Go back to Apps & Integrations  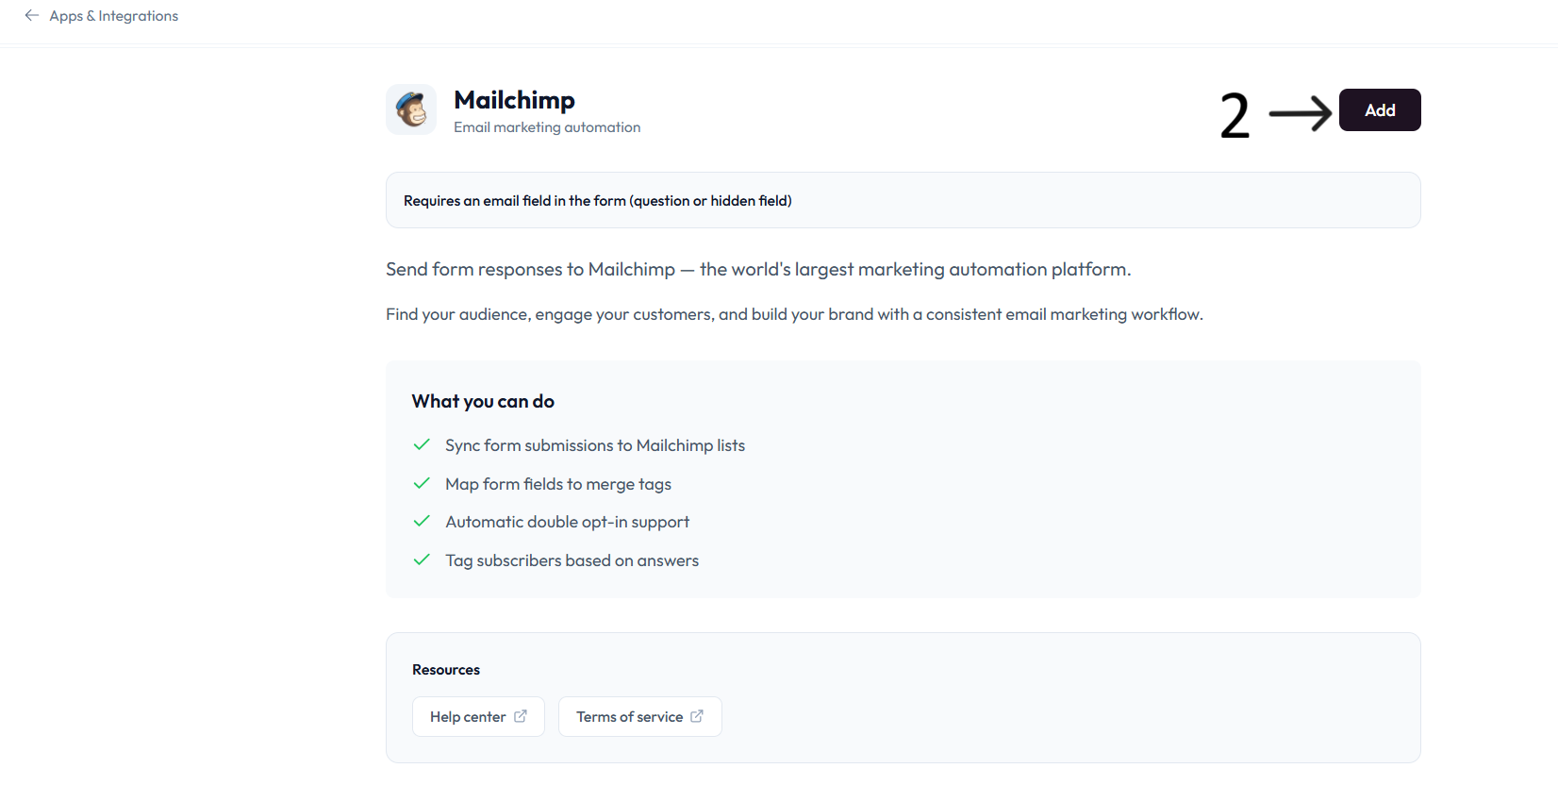(x=113, y=16)
